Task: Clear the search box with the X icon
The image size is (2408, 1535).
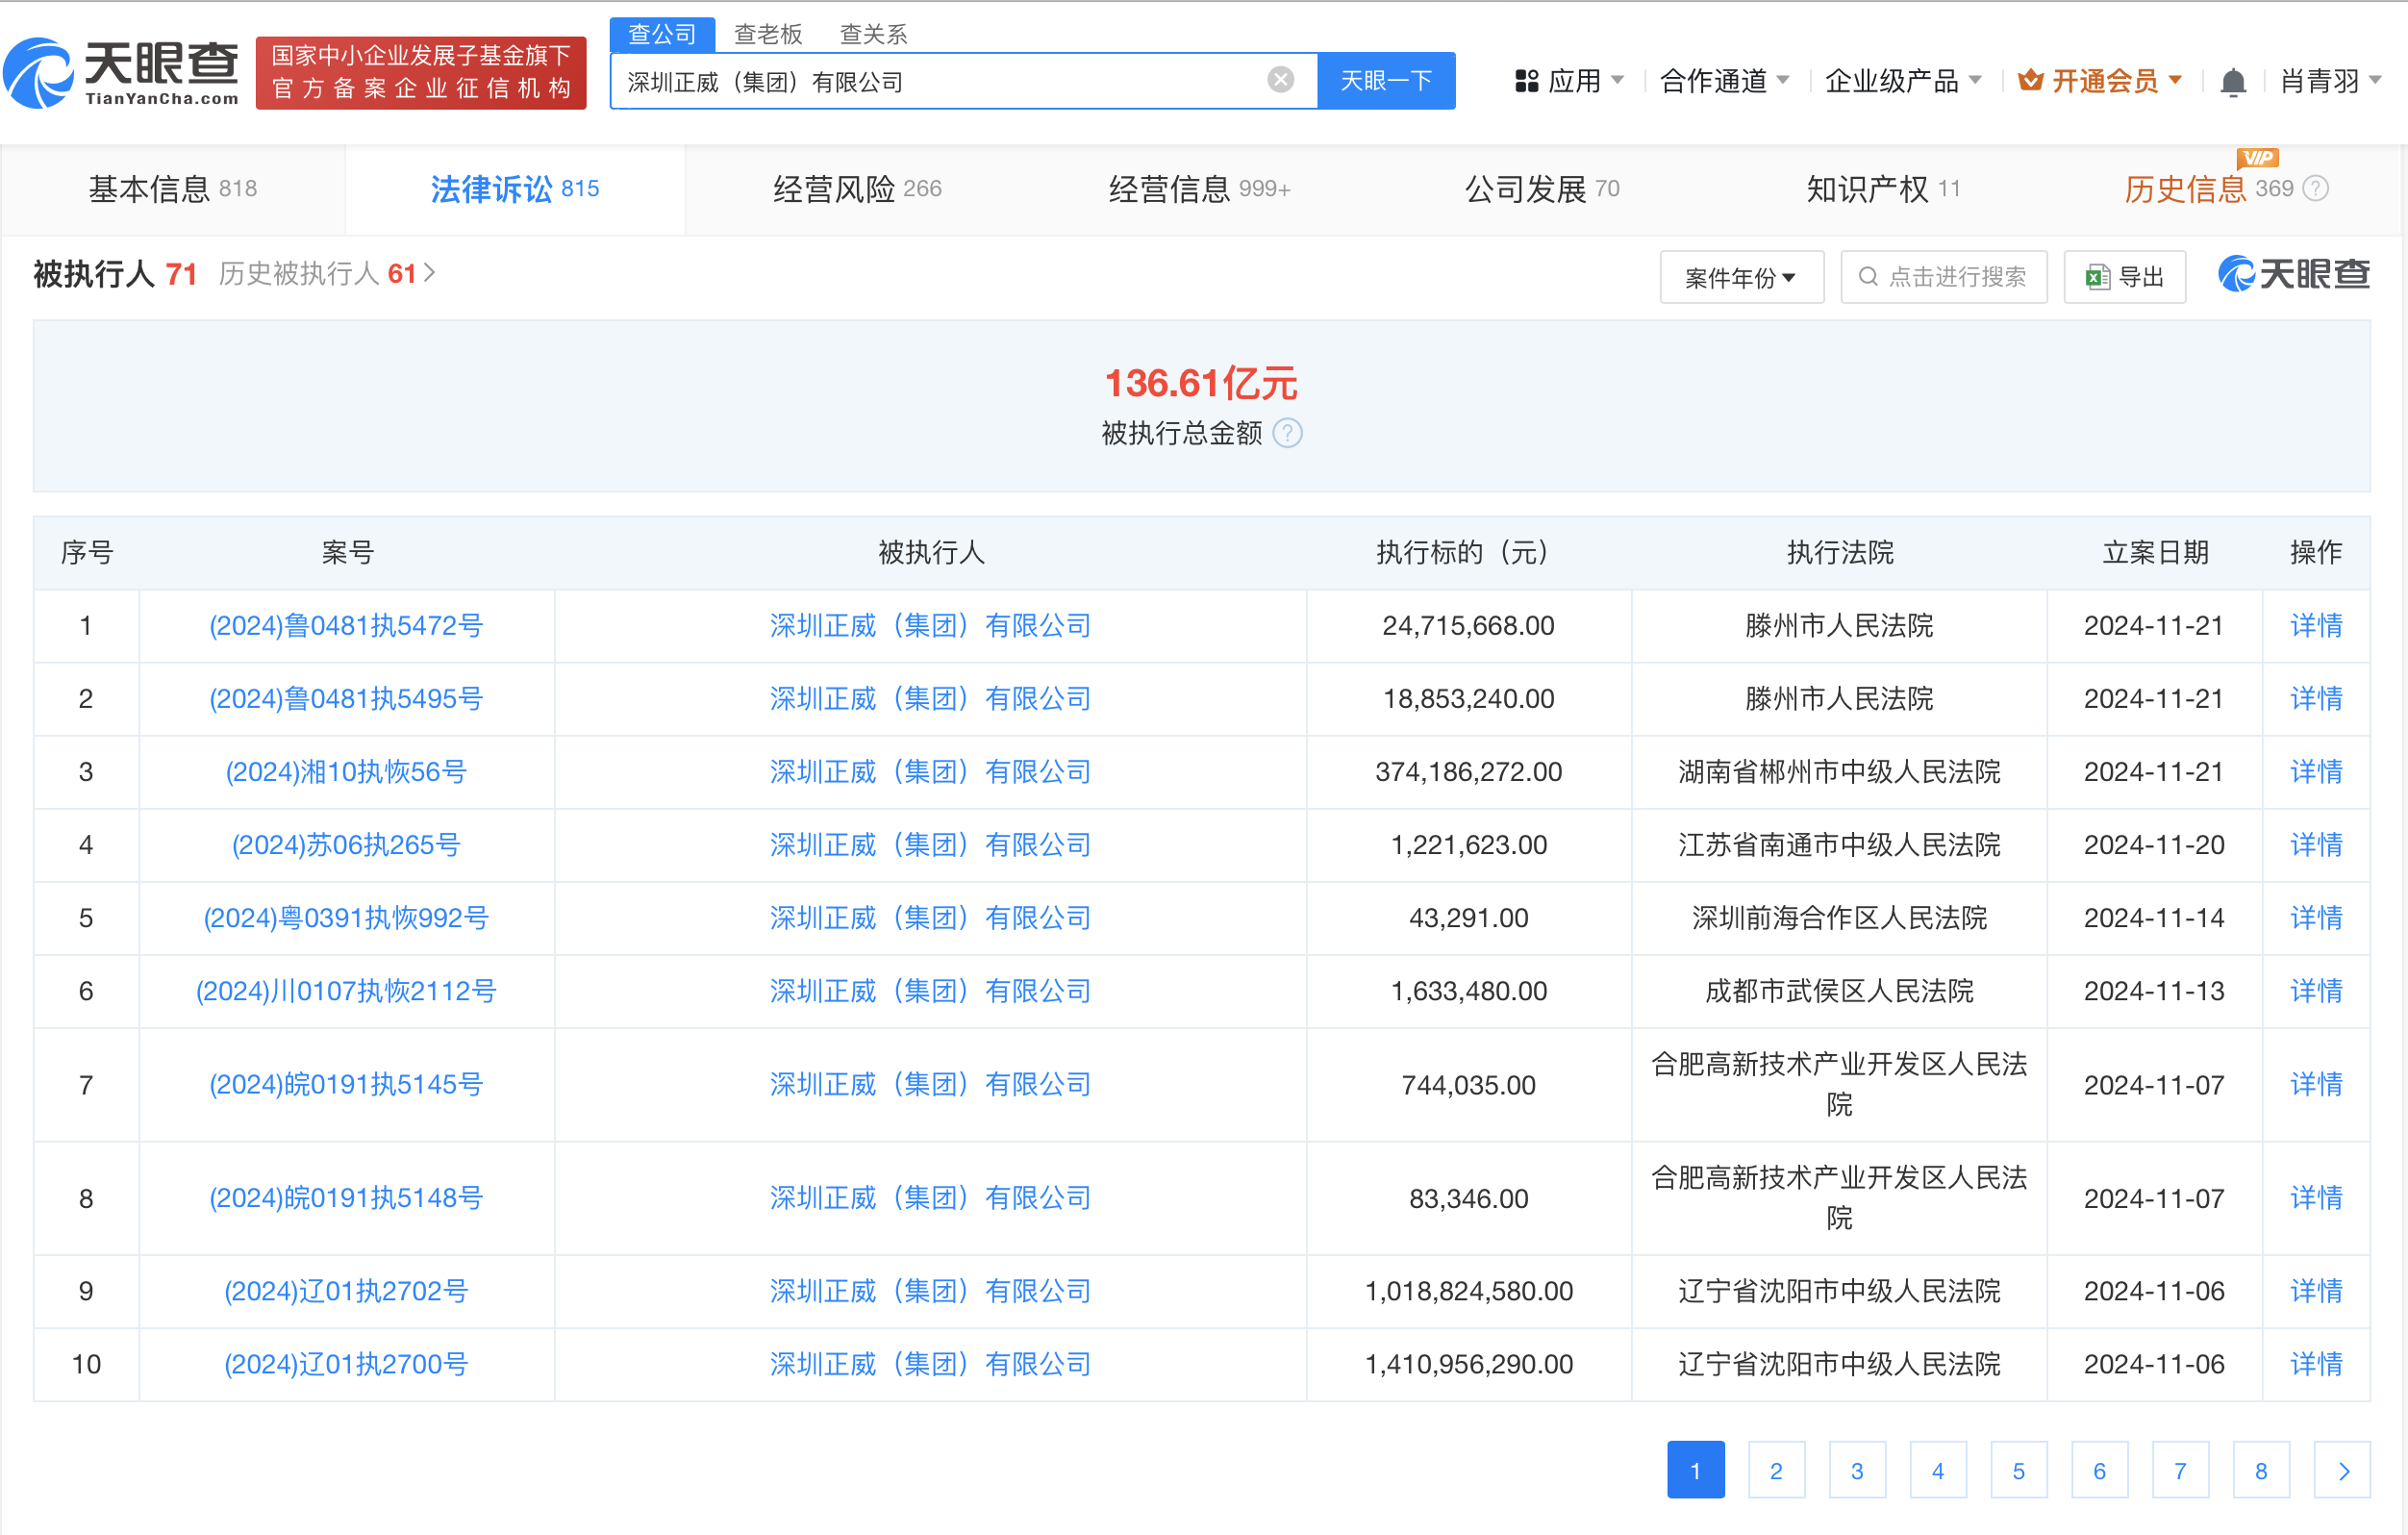Action: (x=1280, y=80)
